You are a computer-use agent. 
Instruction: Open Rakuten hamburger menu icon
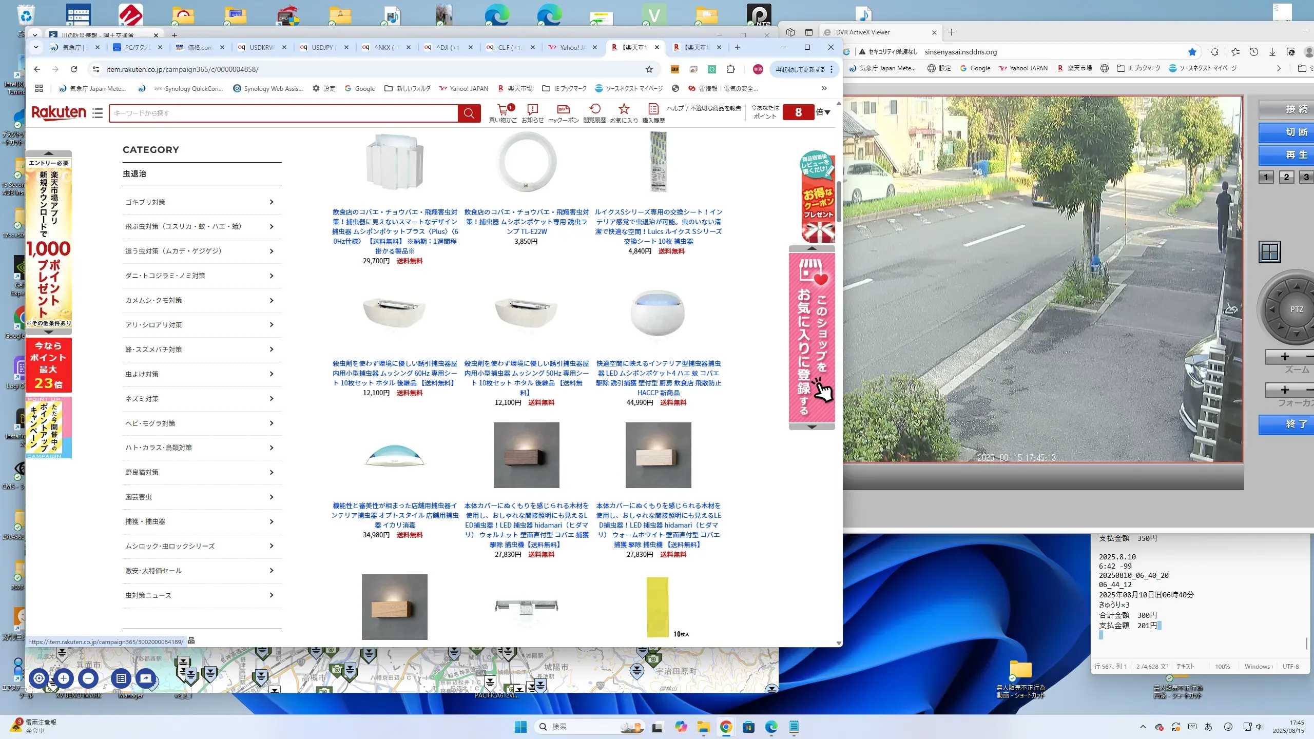pos(98,113)
